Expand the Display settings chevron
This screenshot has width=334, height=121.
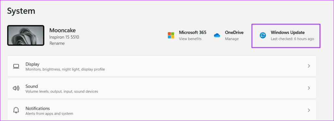tap(309, 66)
